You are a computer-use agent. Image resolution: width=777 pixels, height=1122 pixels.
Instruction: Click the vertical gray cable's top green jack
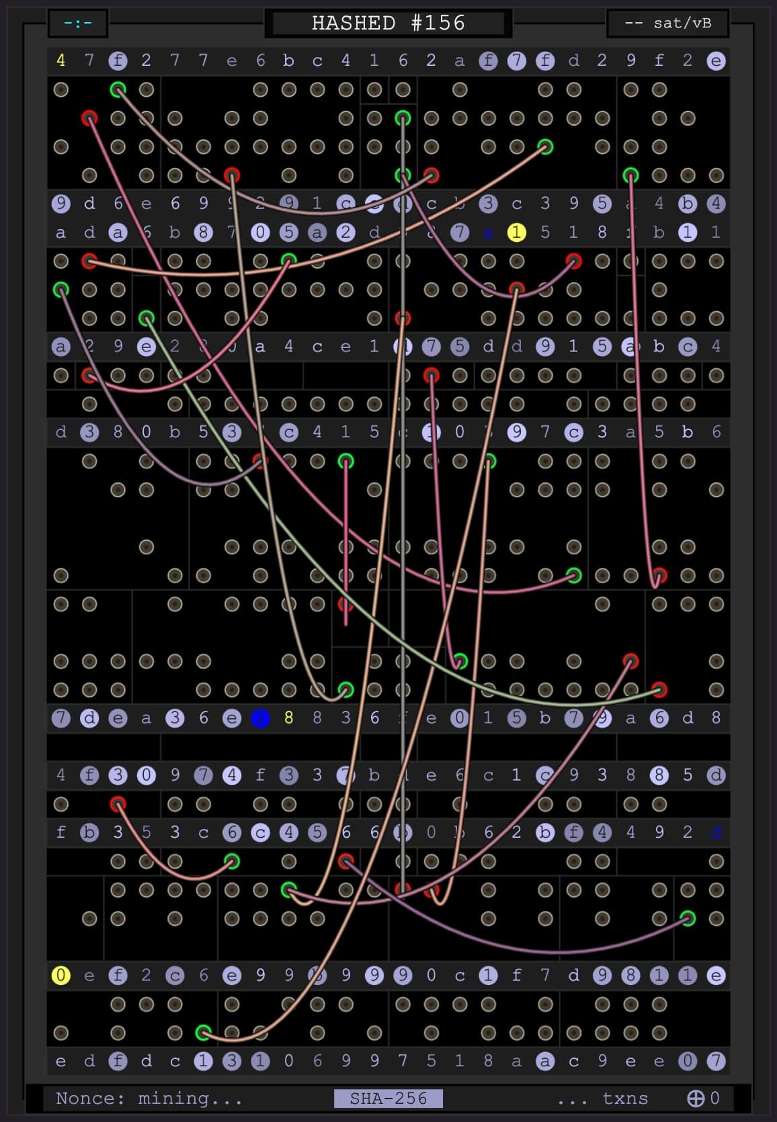point(403,118)
